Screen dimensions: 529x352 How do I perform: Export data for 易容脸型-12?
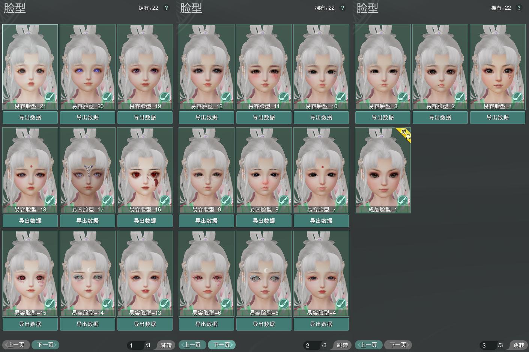(x=207, y=118)
